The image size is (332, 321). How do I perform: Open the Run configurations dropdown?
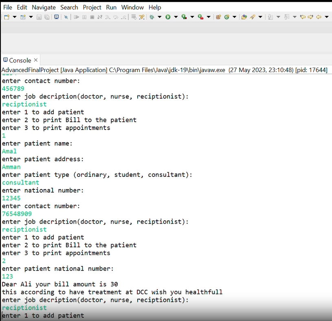pos(175,16)
